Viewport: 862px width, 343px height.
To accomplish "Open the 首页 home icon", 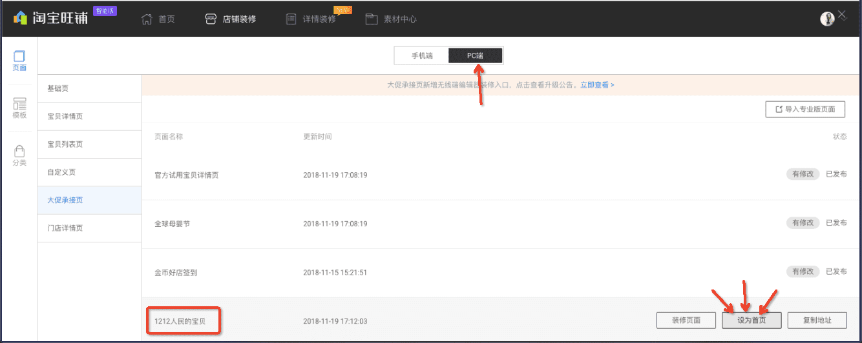I will click(147, 19).
